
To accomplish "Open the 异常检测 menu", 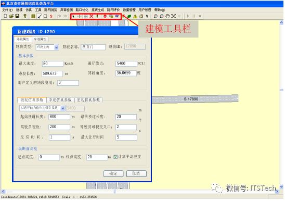I will [67, 10].
